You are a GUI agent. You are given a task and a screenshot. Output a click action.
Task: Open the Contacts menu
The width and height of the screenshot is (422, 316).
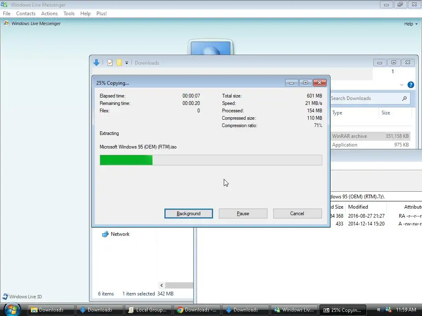26,14
